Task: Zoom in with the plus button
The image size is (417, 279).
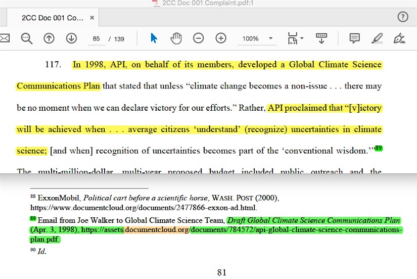Action: pos(221,38)
